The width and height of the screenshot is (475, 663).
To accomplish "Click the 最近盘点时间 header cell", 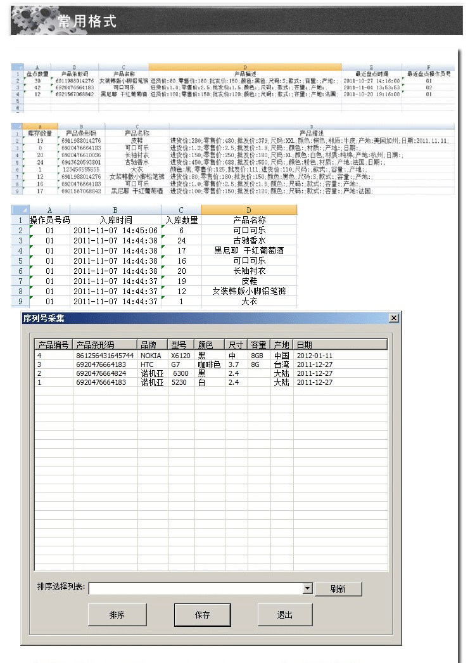I will [x=372, y=74].
